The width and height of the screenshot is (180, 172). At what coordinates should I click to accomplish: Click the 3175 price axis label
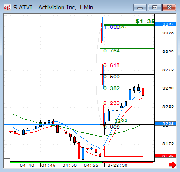click(168, 144)
